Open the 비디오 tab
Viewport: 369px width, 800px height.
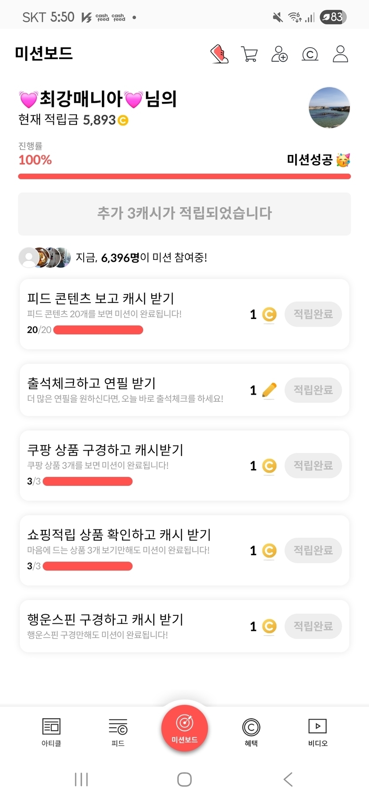tap(317, 732)
